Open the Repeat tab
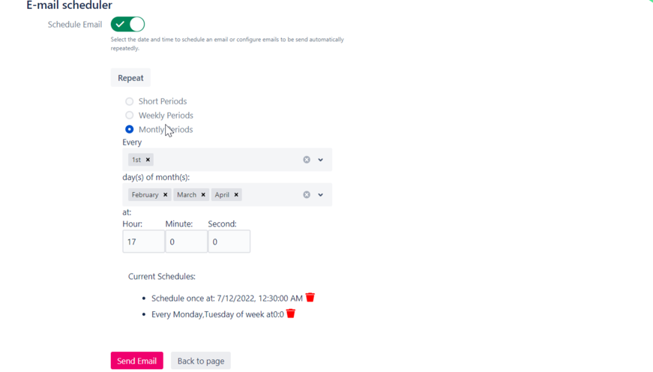The image size is (653, 372). click(130, 78)
